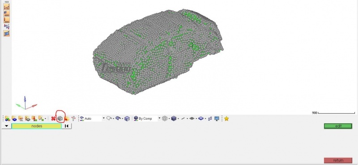The width and height of the screenshot is (358, 165).
Task: Click the yellow nodes selector field
Action: click(x=37, y=126)
